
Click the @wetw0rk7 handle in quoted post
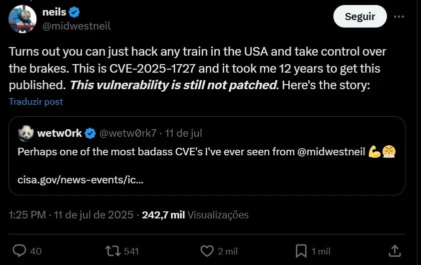click(x=129, y=133)
